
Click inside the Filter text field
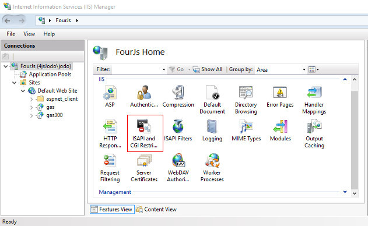coord(136,69)
